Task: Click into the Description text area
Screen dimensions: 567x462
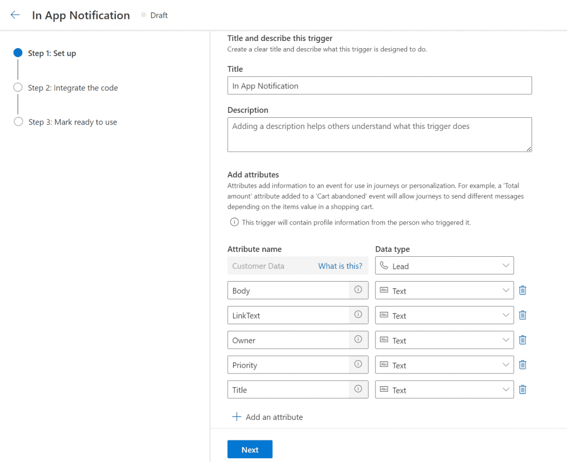Action: (x=379, y=134)
